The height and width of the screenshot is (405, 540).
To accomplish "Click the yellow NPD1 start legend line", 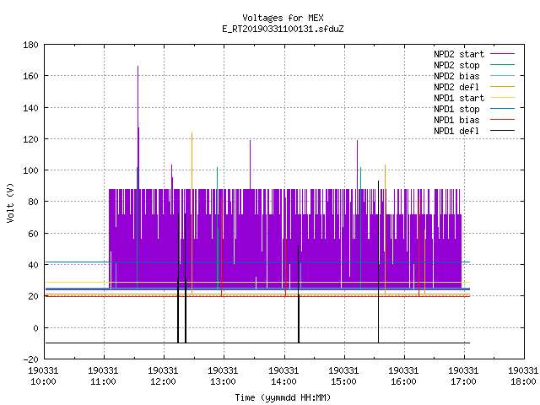I will 502,98.
